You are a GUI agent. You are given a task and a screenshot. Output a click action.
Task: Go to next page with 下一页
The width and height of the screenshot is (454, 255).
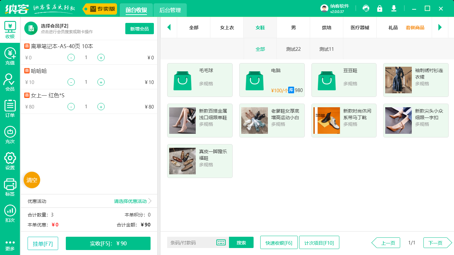(438, 243)
